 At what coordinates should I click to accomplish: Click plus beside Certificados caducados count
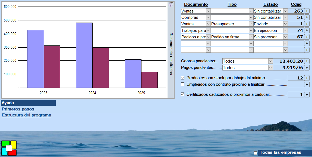click(x=307, y=95)
